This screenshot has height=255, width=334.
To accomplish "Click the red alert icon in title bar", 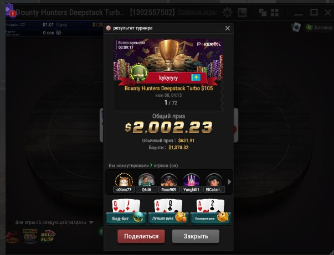I will [x=13, y=14].
